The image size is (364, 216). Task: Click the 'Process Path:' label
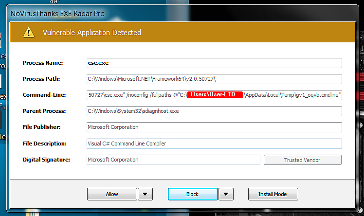[41, 79]
